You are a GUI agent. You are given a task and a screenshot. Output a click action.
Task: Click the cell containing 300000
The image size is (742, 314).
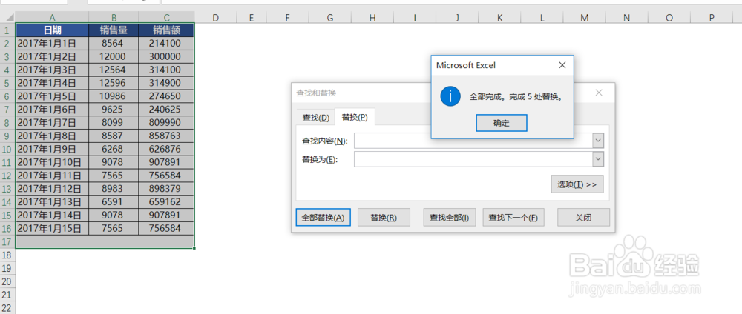[x=166, y=57]
